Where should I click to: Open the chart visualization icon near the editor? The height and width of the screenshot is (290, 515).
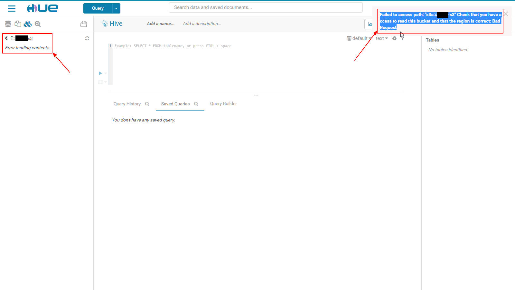tap(370, 24)
